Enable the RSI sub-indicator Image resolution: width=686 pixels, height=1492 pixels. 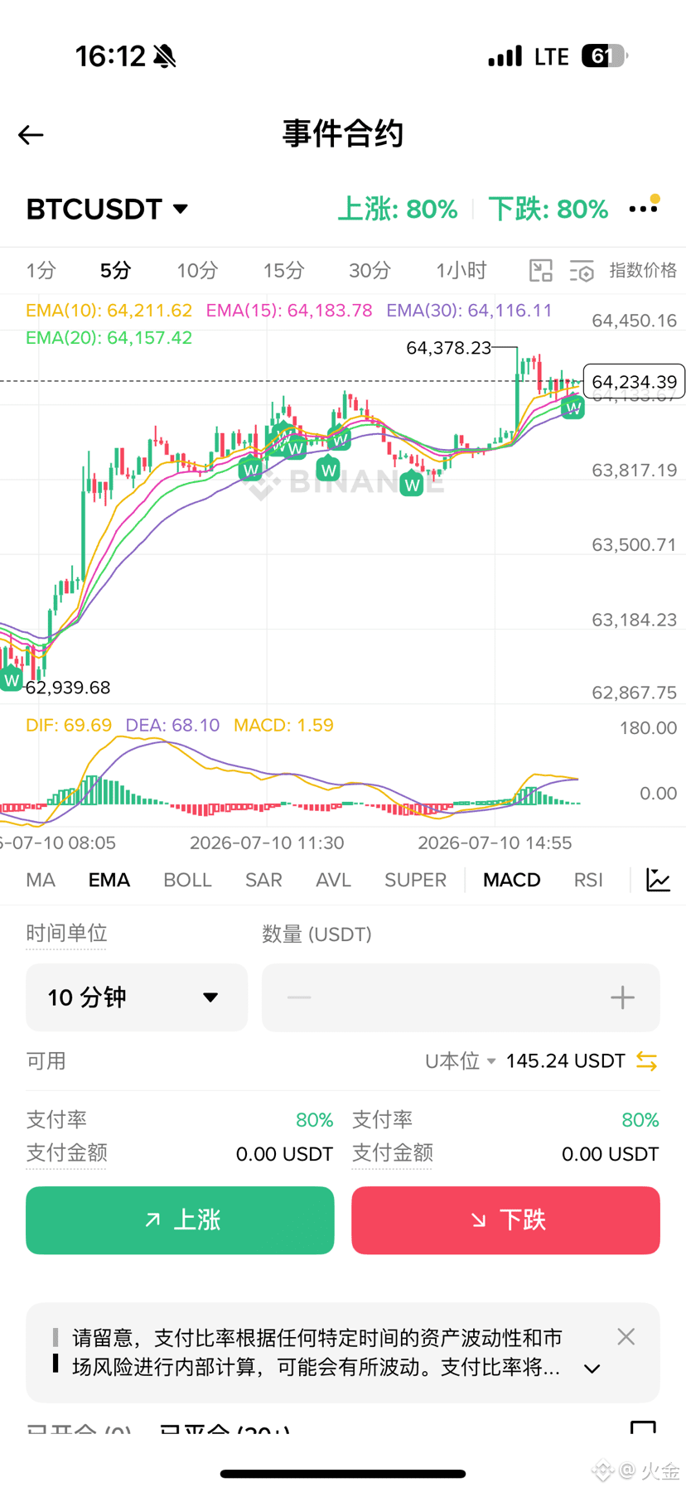588,880
